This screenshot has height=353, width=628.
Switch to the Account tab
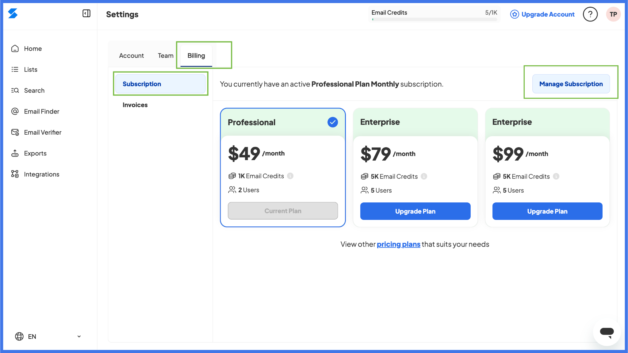click(131, 56)
